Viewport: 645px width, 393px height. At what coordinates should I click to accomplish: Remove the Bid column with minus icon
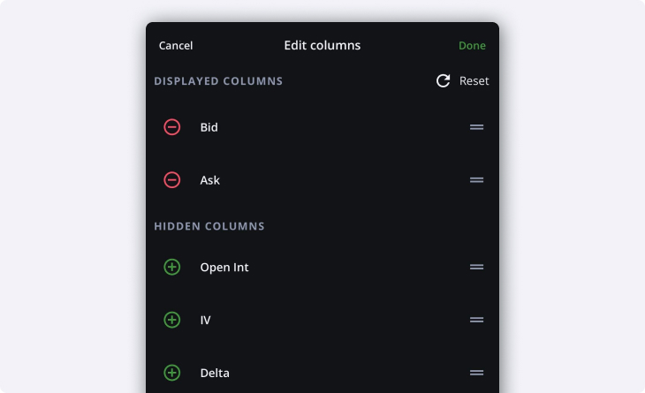[172, 127]
